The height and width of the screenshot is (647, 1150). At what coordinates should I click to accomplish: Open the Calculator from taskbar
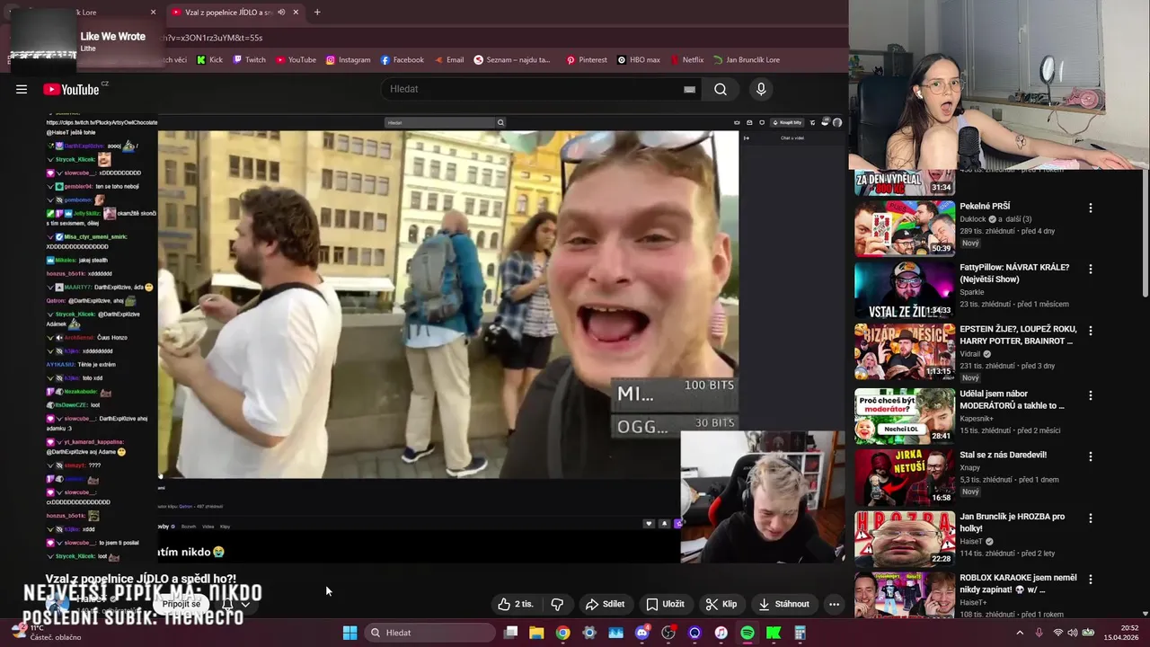click(800, 633)
